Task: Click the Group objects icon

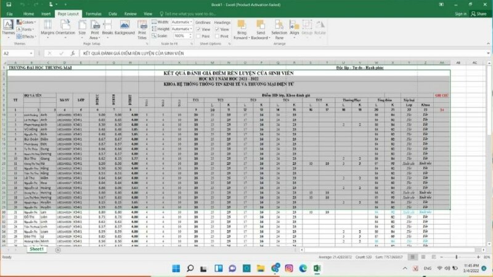Action: pyautogui.click(x=307, y=28)
